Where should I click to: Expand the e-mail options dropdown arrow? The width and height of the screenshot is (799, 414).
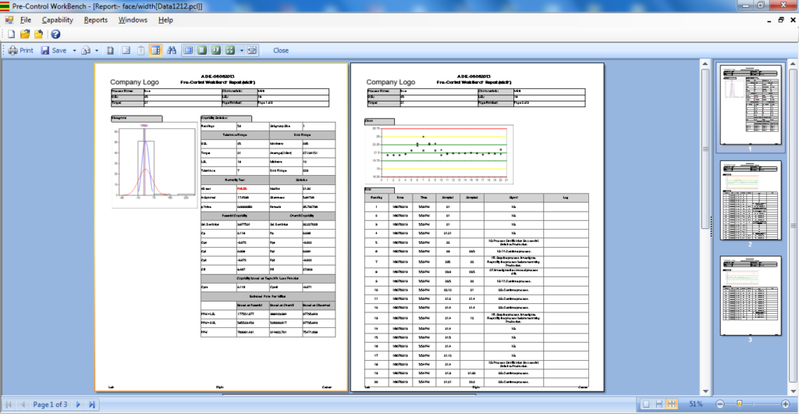click(x=97, y=51)
